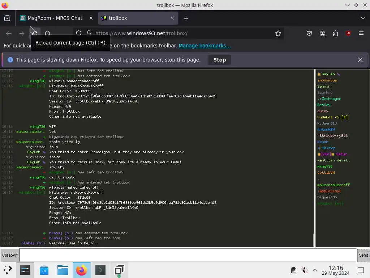Open uBlock Origin extension icon
Screen dimensions: 370x278
(x=348, y=33)
